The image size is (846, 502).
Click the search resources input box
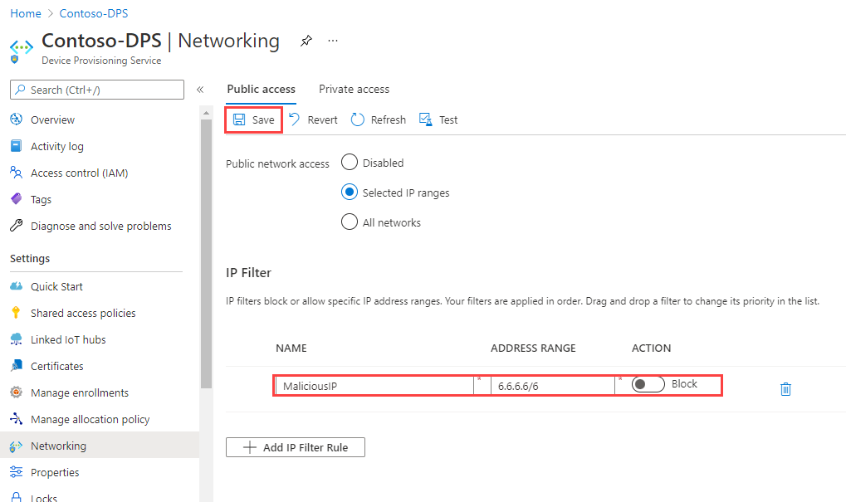pyautogui.click(x=96, y=89)
